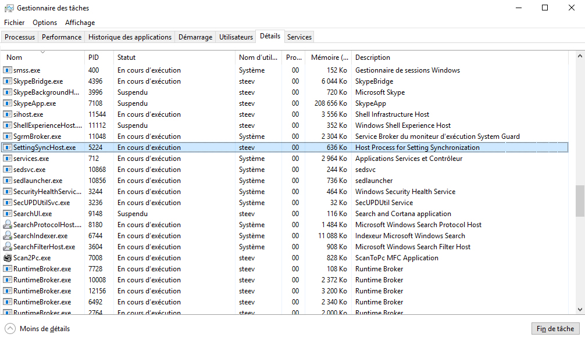Click icon of RuntimeBroker.exe with PID 10008
Viewport: 585px width, 341px height.
pos(8,280)
